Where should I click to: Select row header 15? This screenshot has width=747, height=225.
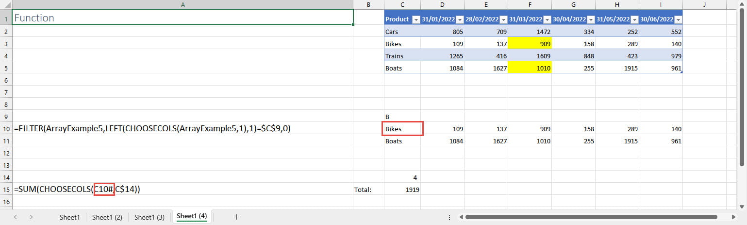(5, 189)
